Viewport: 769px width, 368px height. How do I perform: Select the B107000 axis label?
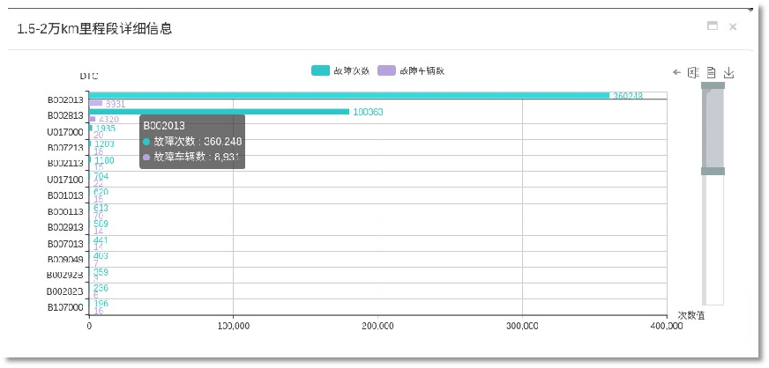[x=65, y=307]
